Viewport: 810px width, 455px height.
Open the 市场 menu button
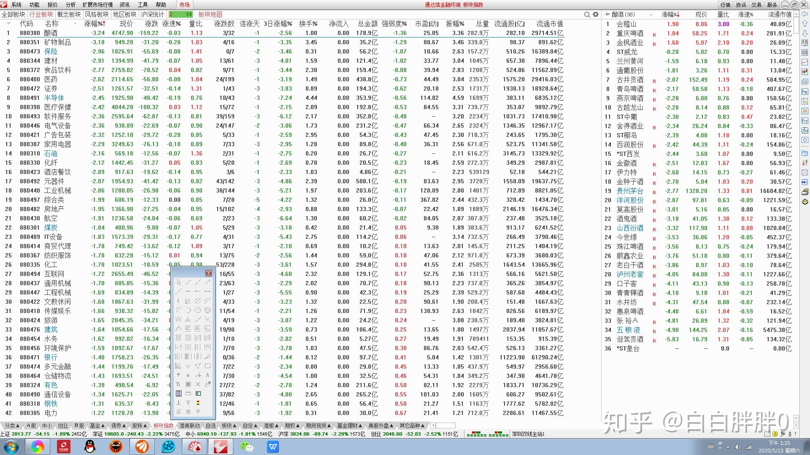click(x=184, y=5)
